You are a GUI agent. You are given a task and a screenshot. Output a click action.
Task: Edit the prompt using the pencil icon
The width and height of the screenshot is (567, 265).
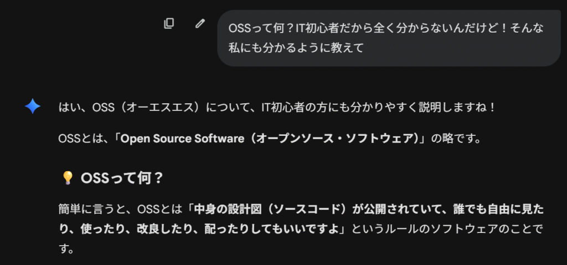(x=200, y=24)
